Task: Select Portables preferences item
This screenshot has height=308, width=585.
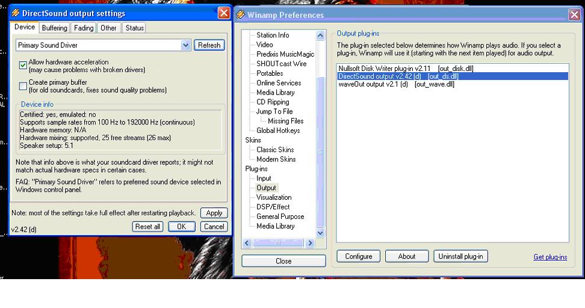Action: (x=270, y=73)
